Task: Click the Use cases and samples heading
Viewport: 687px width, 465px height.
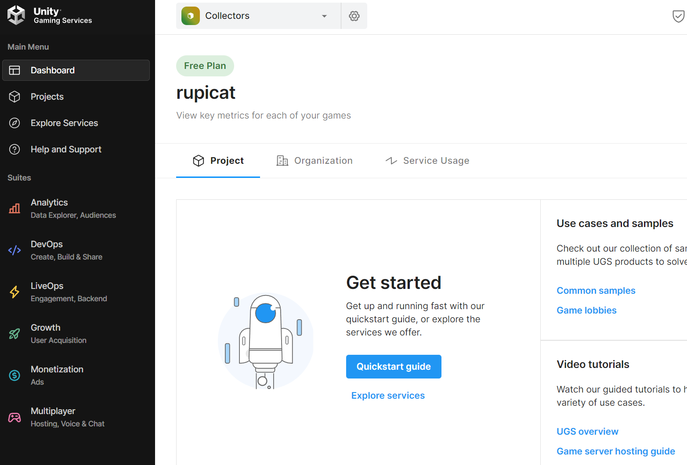Action: 615,223
